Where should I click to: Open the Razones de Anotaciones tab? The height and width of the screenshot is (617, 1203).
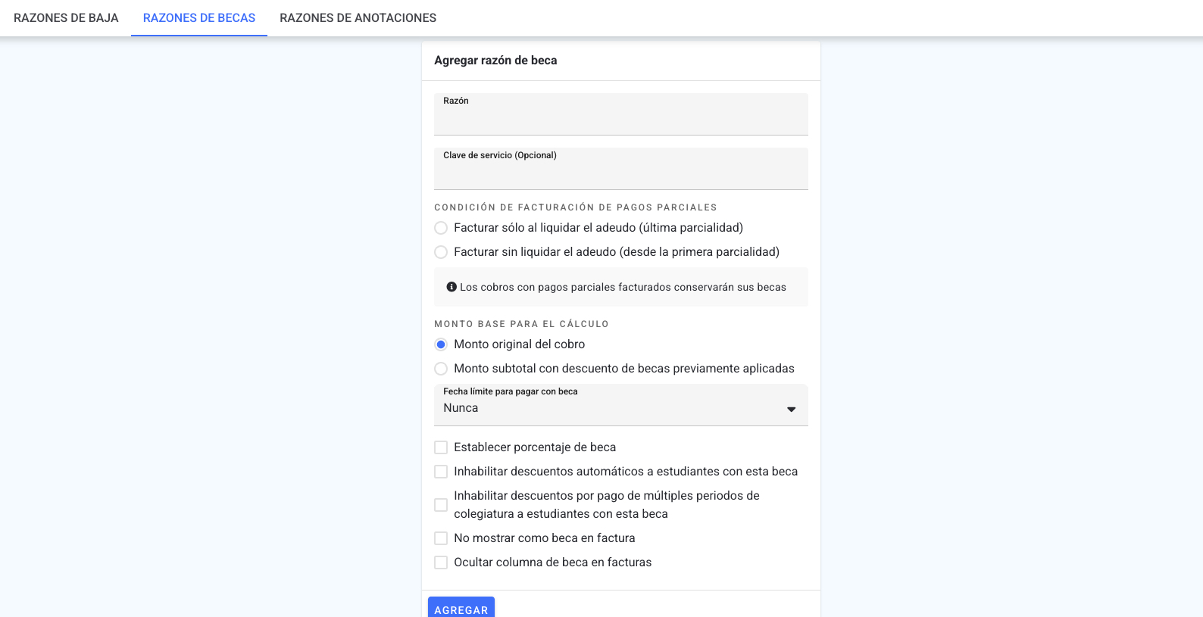pos(358,18)
